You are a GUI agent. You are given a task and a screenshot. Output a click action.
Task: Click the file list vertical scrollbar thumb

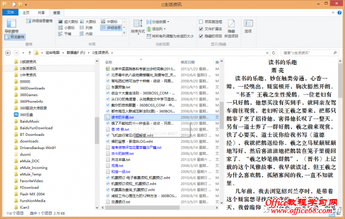[x=221, y=115]
